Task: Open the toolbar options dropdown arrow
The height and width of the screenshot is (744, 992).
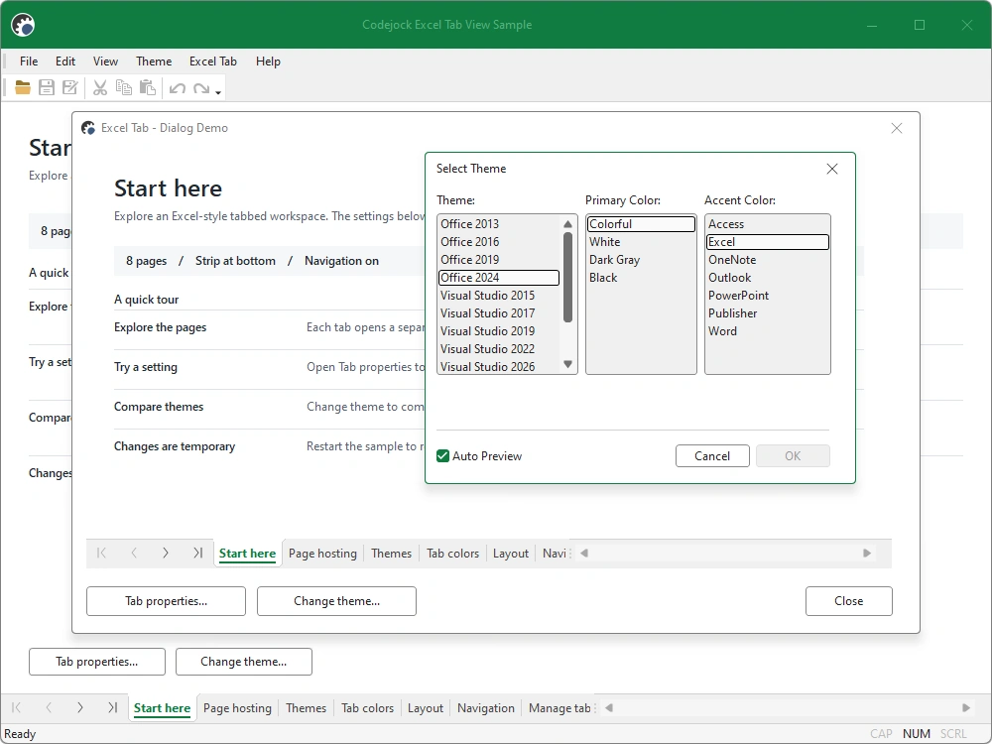Action: 218,92
